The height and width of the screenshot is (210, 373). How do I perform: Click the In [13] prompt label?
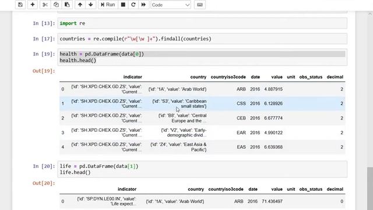44,23
